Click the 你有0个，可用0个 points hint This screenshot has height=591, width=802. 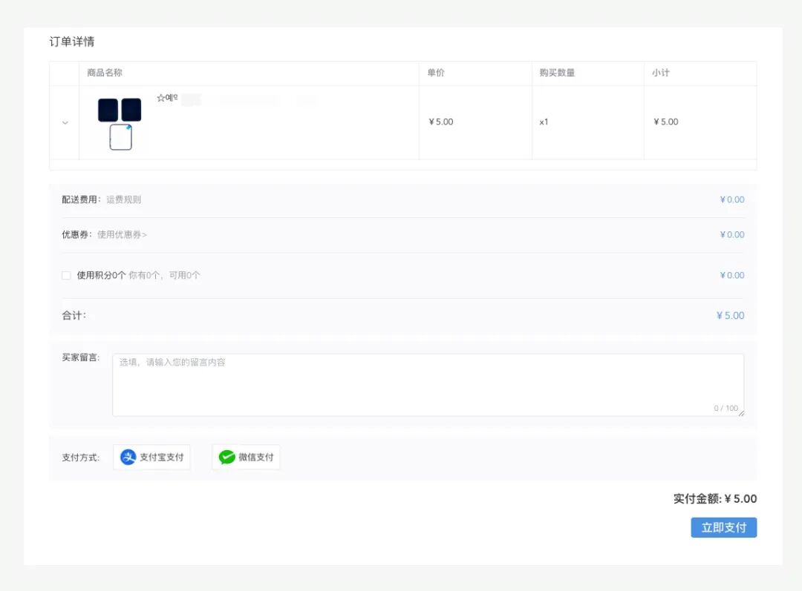[164, 275]
